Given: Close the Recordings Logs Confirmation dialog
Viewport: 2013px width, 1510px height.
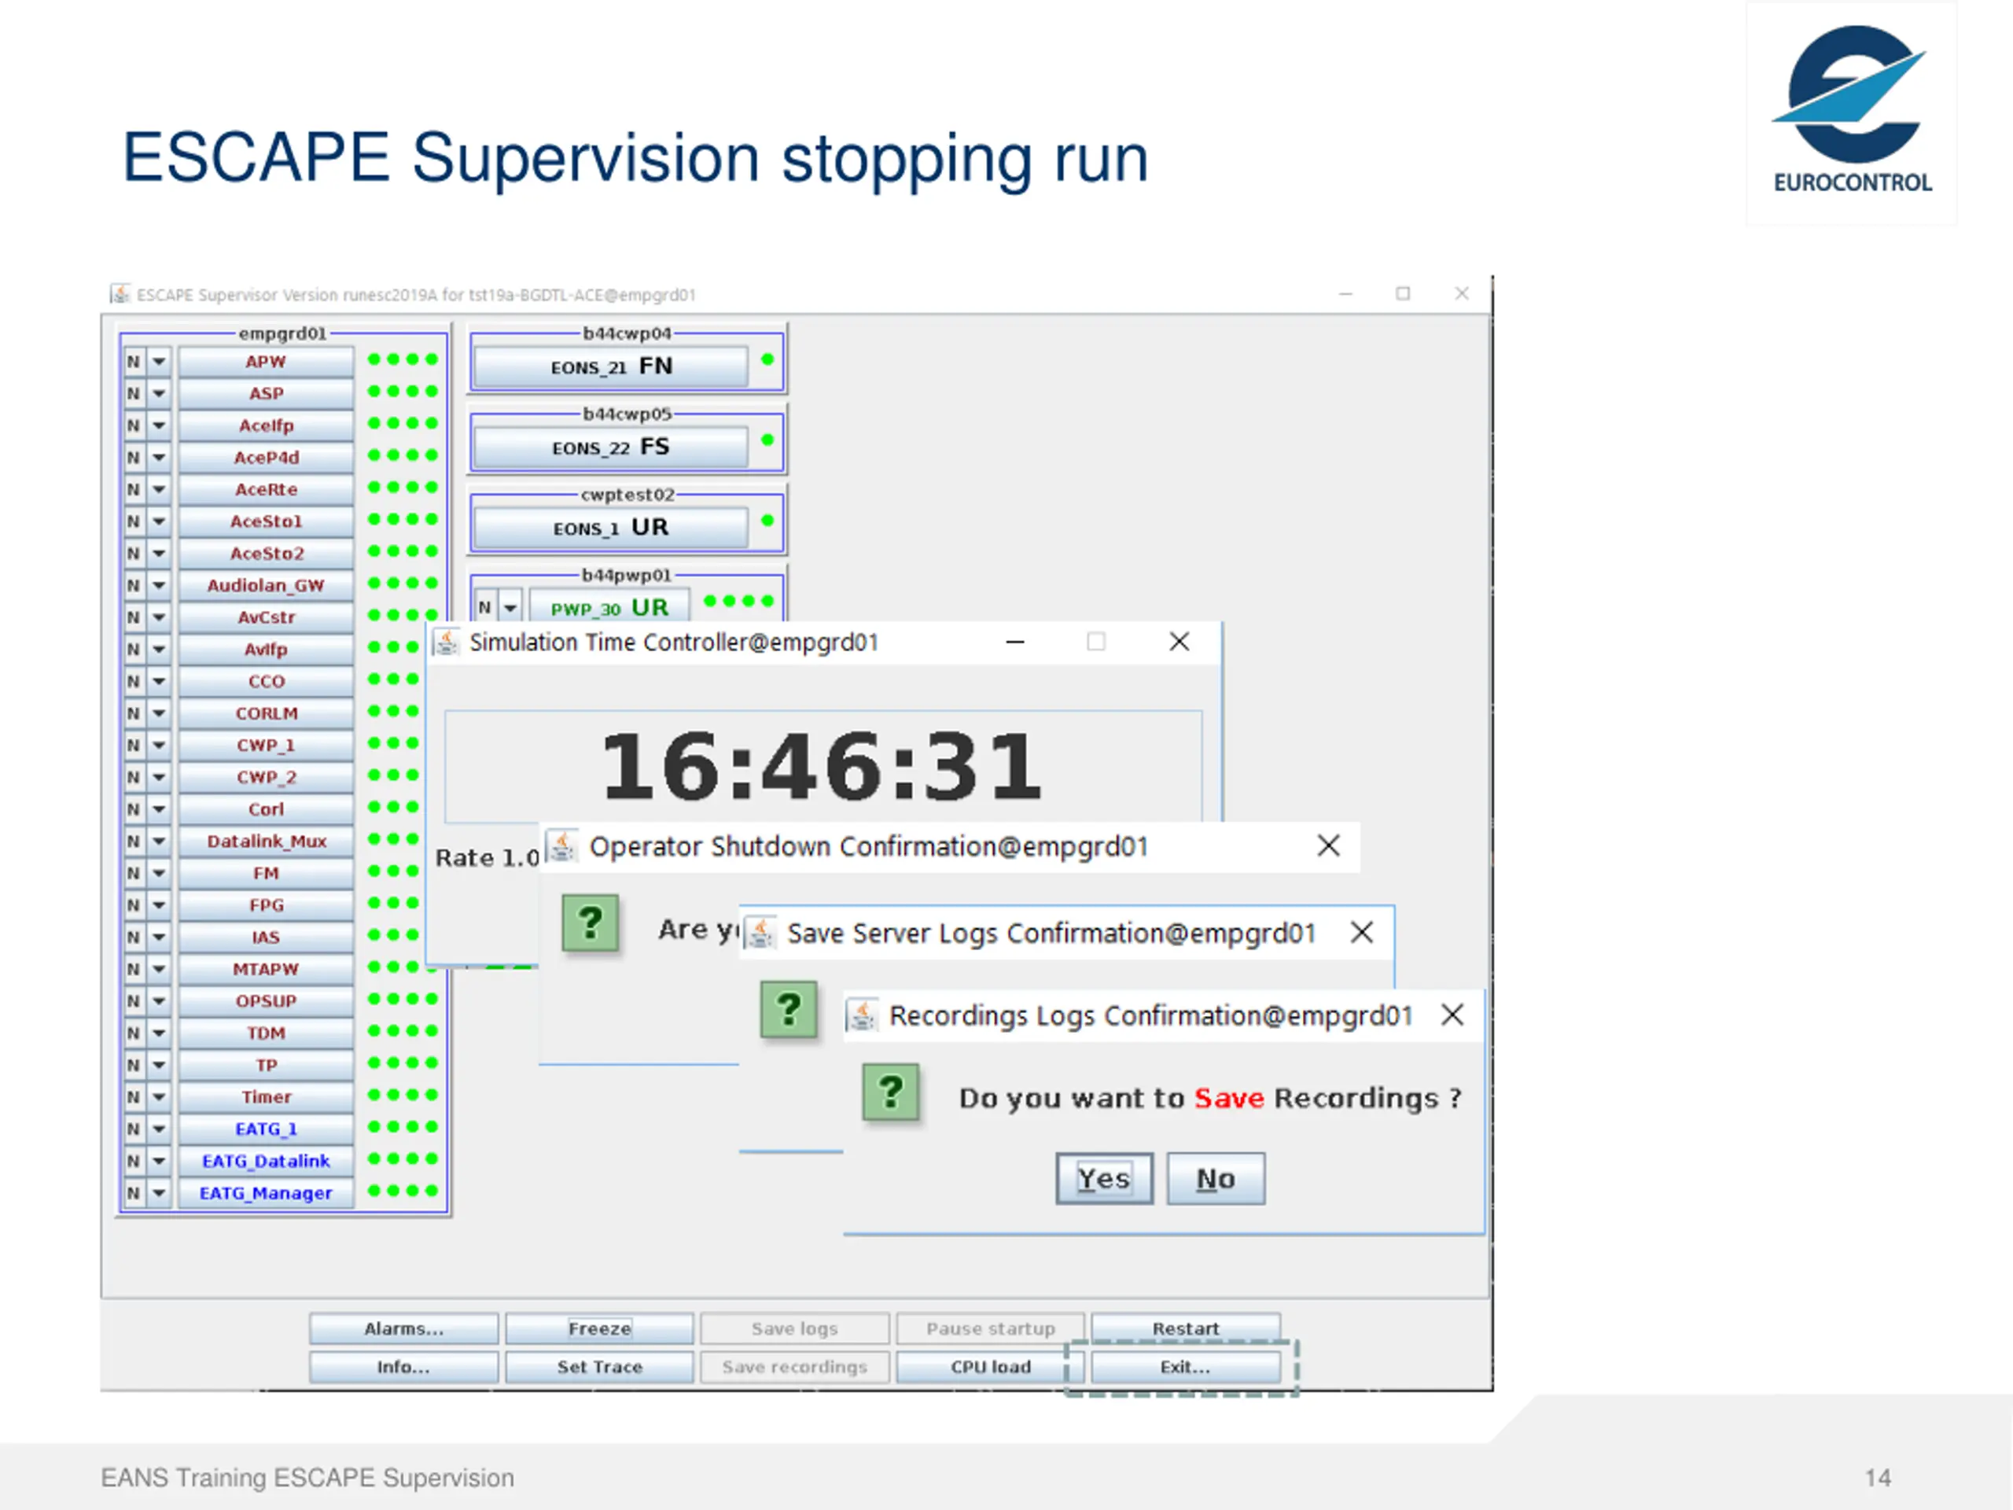Looking at the screenshot, I should tap(1452, 1015).
